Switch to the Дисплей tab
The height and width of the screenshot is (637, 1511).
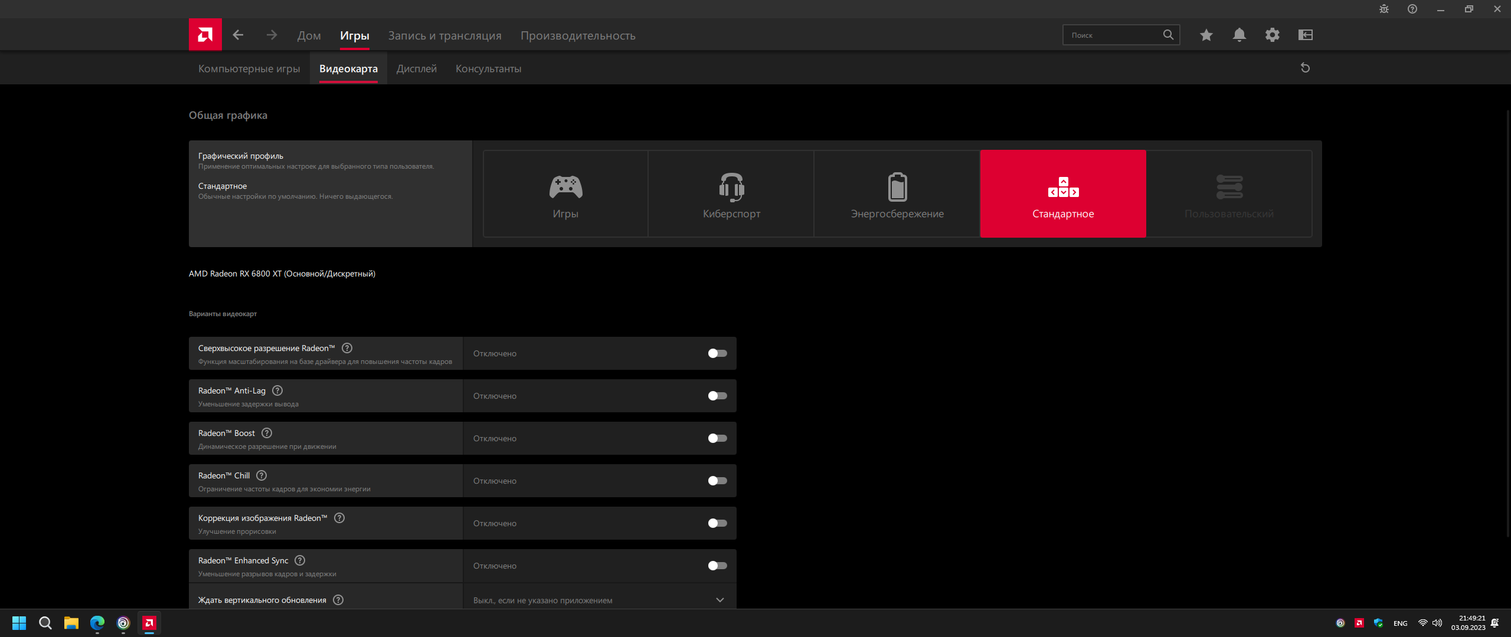coord(416,68)
